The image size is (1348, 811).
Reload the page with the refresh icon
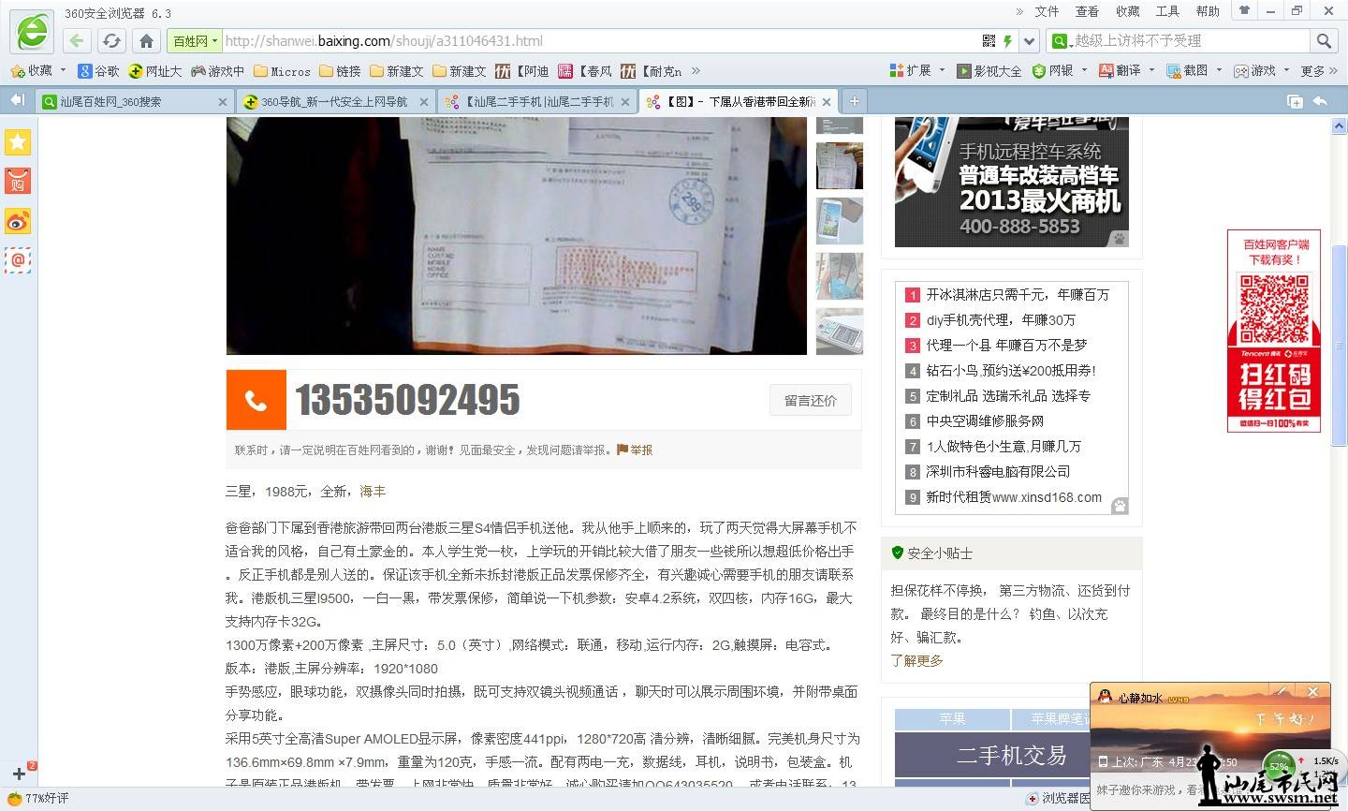click(111, 40)
